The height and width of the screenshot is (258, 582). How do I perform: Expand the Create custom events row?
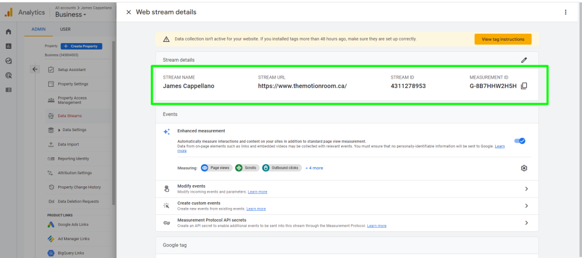tap(526, 206)
